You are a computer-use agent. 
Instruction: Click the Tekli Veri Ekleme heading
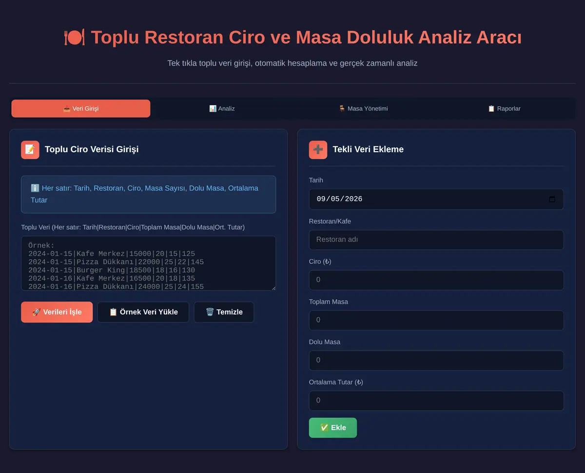click(x=368, y=149)
